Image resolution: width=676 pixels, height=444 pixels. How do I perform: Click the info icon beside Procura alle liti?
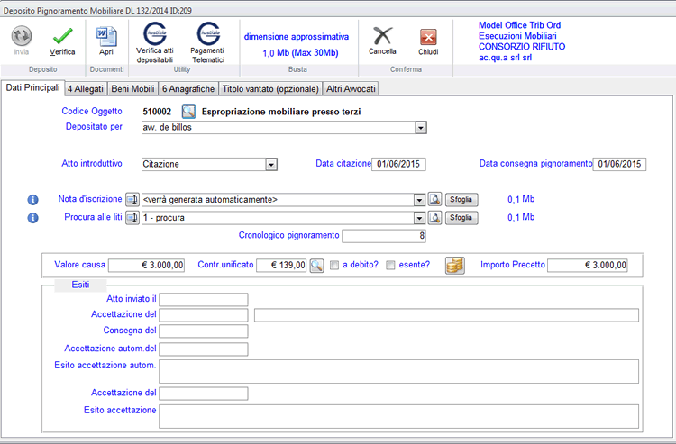coord(32,218)
